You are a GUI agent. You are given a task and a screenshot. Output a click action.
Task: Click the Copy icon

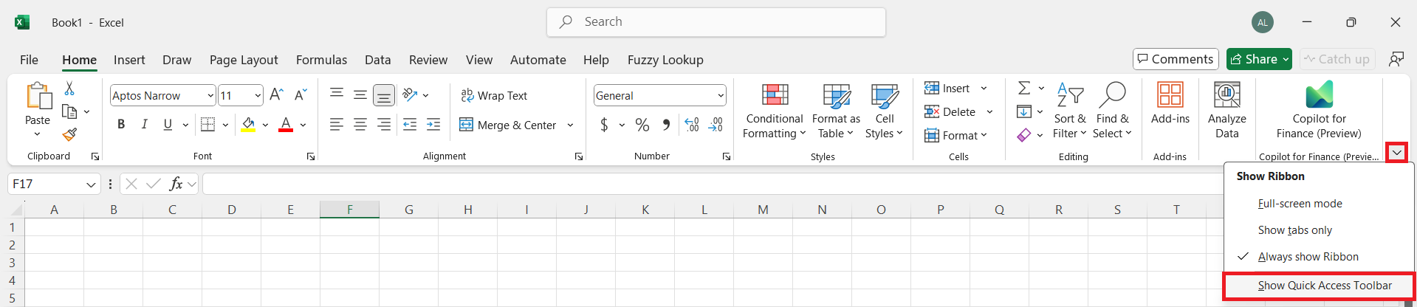(69, 111)
